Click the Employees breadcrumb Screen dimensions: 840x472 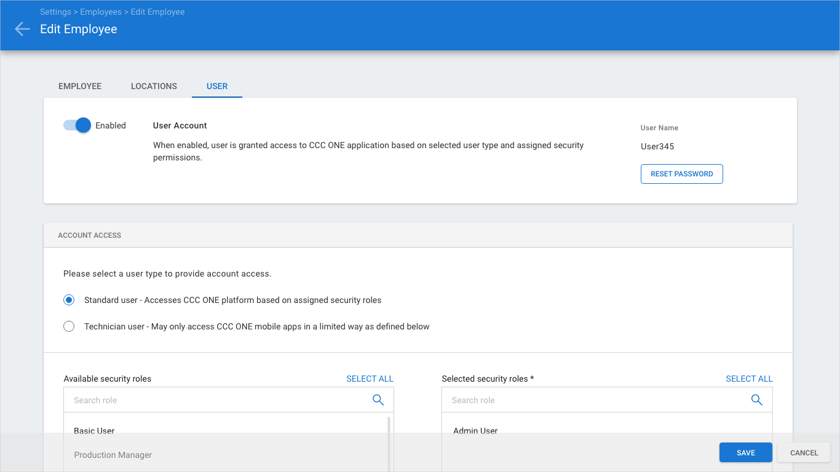(101, 12)
